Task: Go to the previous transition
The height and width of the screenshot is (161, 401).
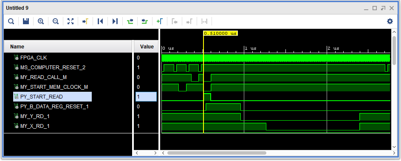Action: pos(130,21)
